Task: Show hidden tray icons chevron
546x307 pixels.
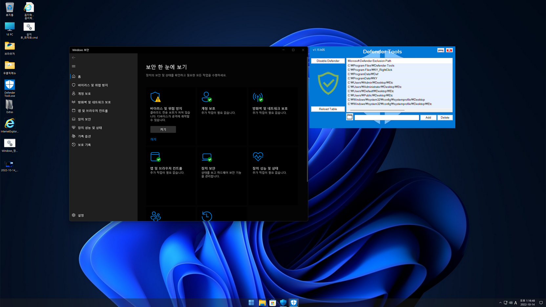Action: 500,303
